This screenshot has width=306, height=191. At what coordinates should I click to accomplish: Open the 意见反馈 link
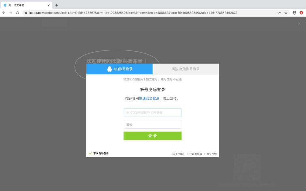point(211,154)
